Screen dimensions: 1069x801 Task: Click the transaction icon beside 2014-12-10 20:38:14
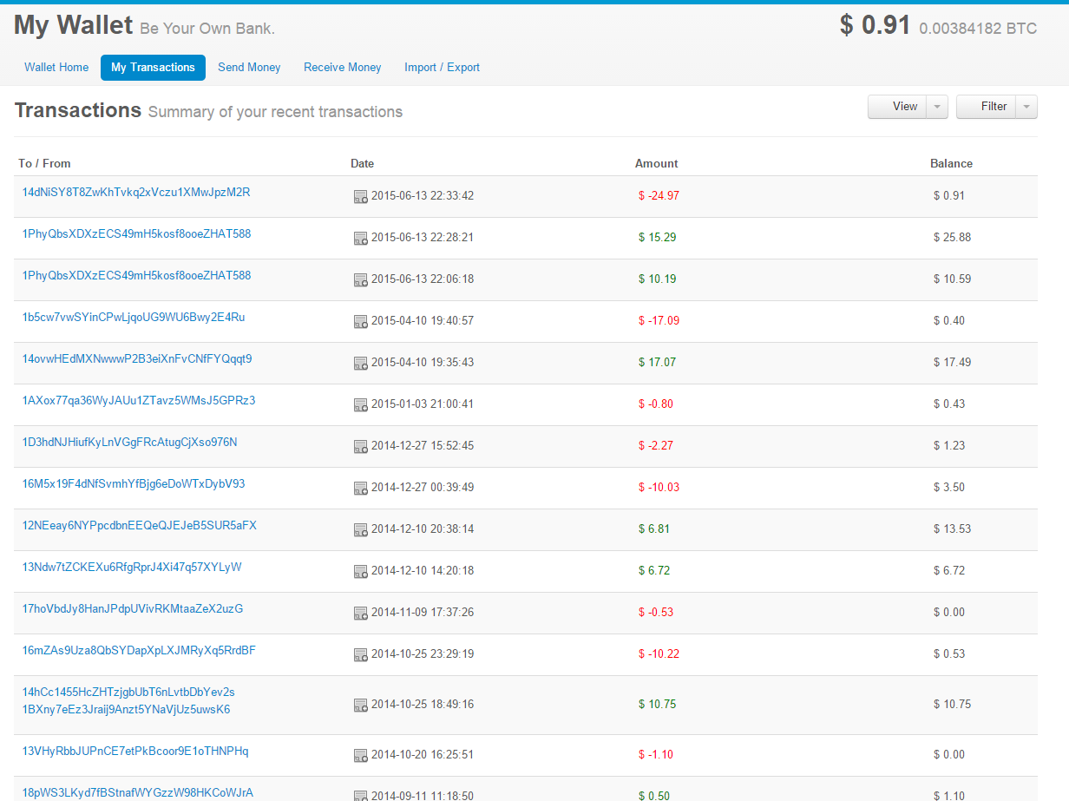click(x=360, y=530)
